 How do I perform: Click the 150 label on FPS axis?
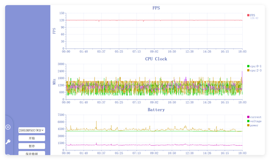pos(62,13)
